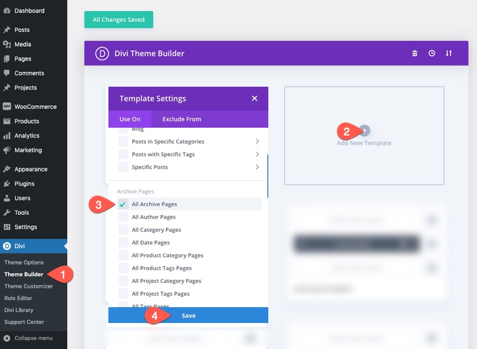The width and height of the screenshot is (477, 349).
Task: Open Theme Builder submenu item
Action: point(24,274)
